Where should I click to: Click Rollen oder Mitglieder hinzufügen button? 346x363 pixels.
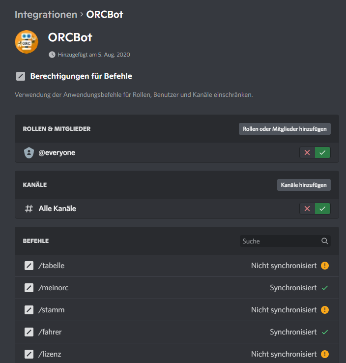click(x=285, y=129)
